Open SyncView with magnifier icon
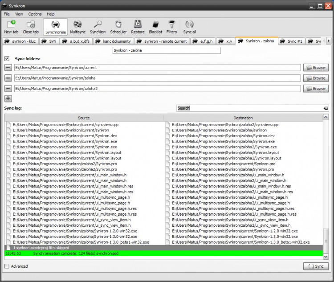 click(x=98, y=27)
